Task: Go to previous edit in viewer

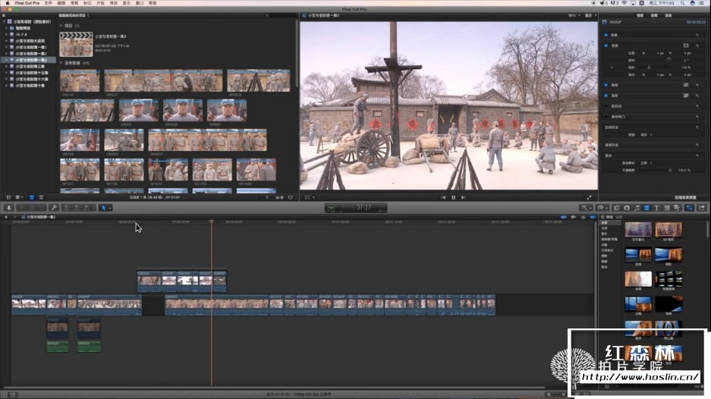Action: pyautogui.click(x=443, y=198)
